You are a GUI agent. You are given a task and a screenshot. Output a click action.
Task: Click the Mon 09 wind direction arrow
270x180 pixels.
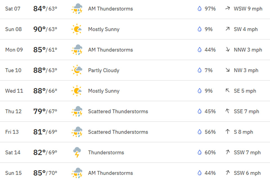228,50
